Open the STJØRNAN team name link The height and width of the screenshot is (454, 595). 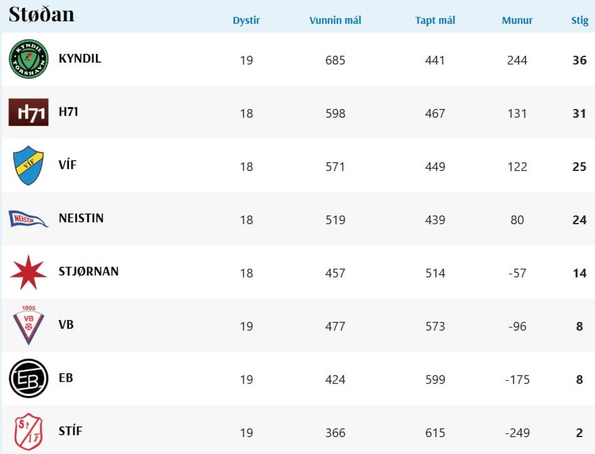88,272
